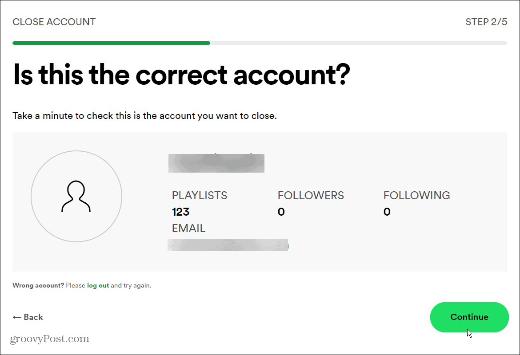Click the CLOSE ACCOUNT header text

(x=54, y=21)
